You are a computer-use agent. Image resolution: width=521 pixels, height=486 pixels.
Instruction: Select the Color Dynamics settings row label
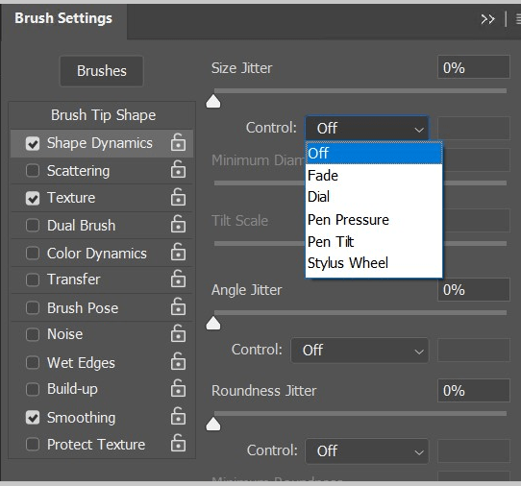(x=97, y=254)
